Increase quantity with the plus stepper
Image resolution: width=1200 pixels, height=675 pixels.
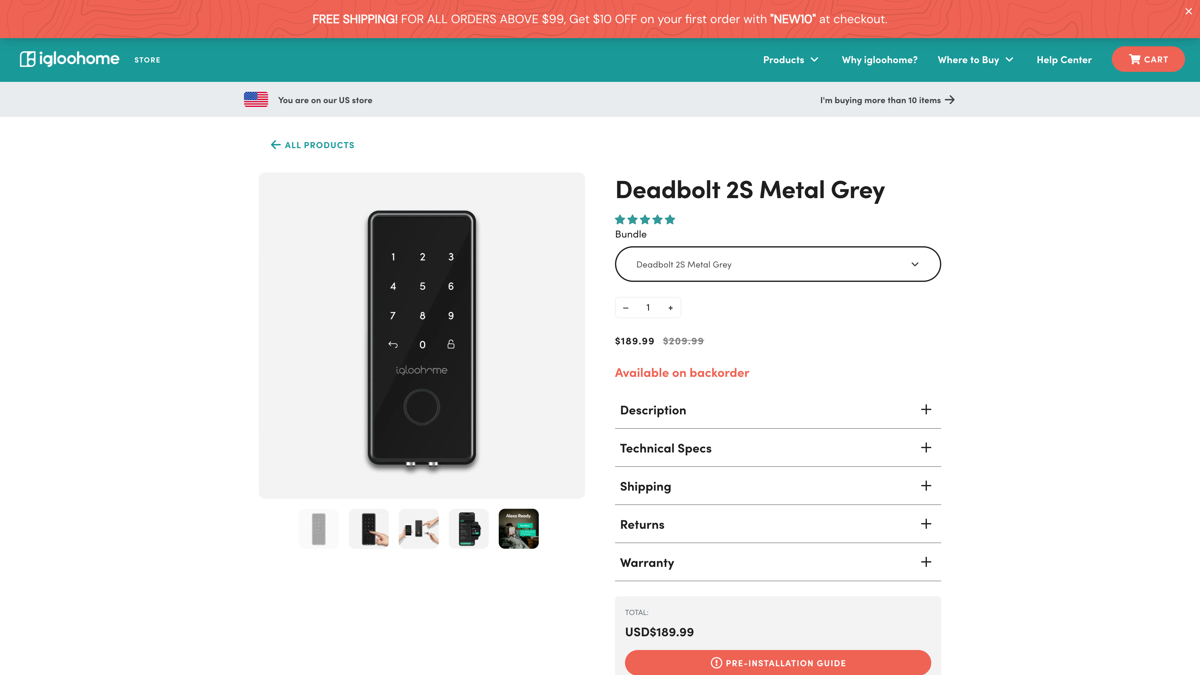671,307
